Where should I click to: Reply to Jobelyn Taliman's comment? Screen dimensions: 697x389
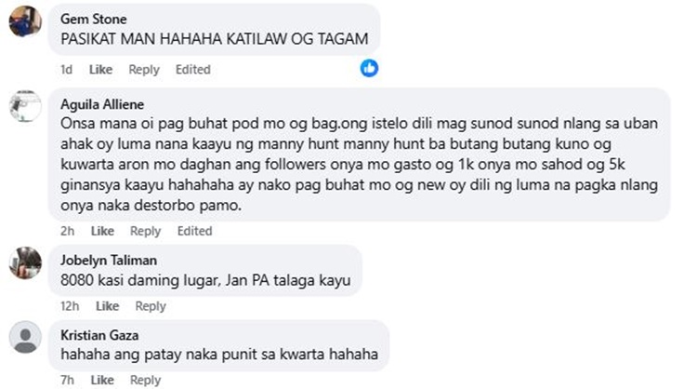click(151, 306)
